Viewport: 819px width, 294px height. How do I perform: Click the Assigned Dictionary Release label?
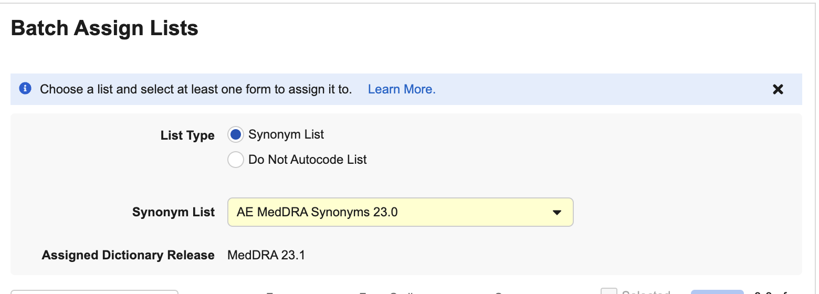pos(128,255)
